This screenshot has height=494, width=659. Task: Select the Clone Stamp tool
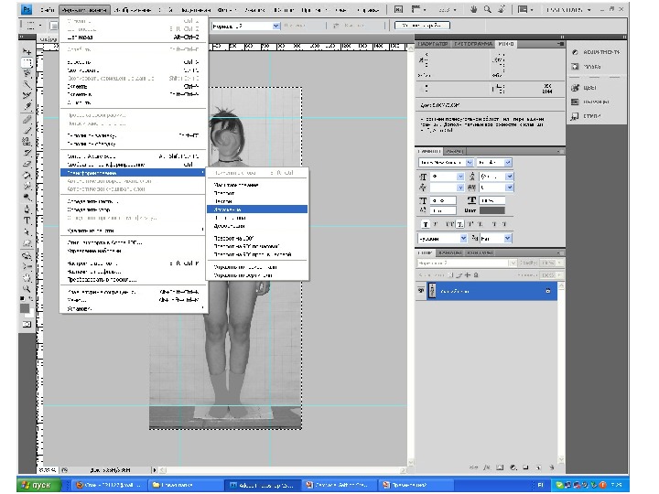[27, 142]
